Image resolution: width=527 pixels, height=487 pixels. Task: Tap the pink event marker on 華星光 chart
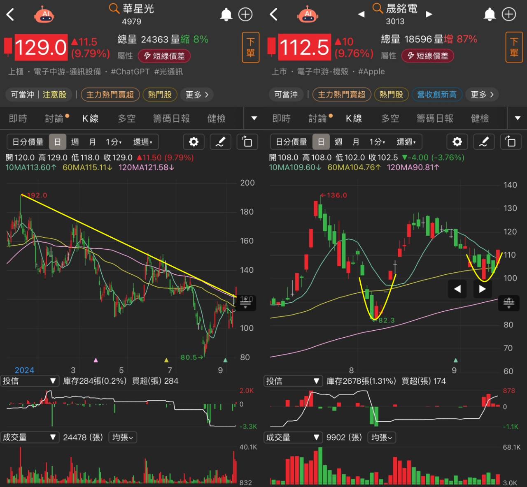[x=96, y=360]
